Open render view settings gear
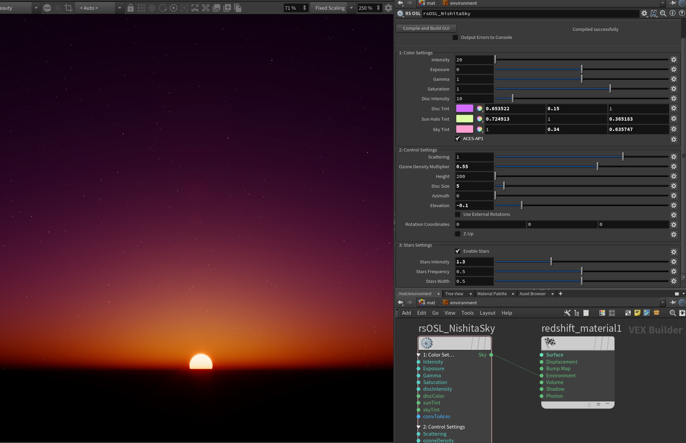686x443 pixels. 388,8
